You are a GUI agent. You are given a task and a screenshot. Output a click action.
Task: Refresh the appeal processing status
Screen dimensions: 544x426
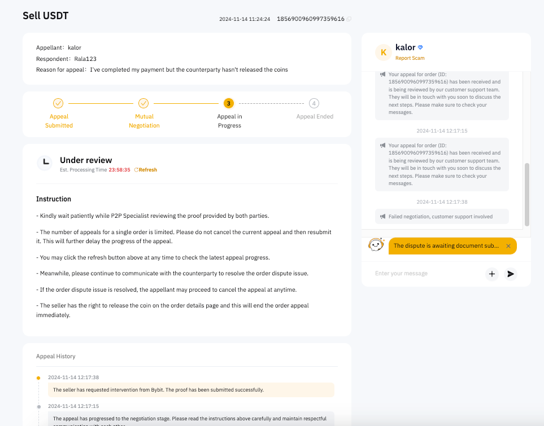[146, 170]
